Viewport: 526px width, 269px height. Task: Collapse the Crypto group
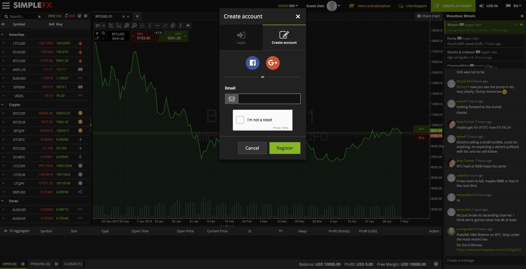tap(2, 105)
